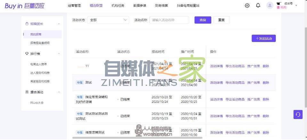Screen dimensions: 307x140
Task: Focus the 活动名称 input field
Action: [x=169, y=20]
